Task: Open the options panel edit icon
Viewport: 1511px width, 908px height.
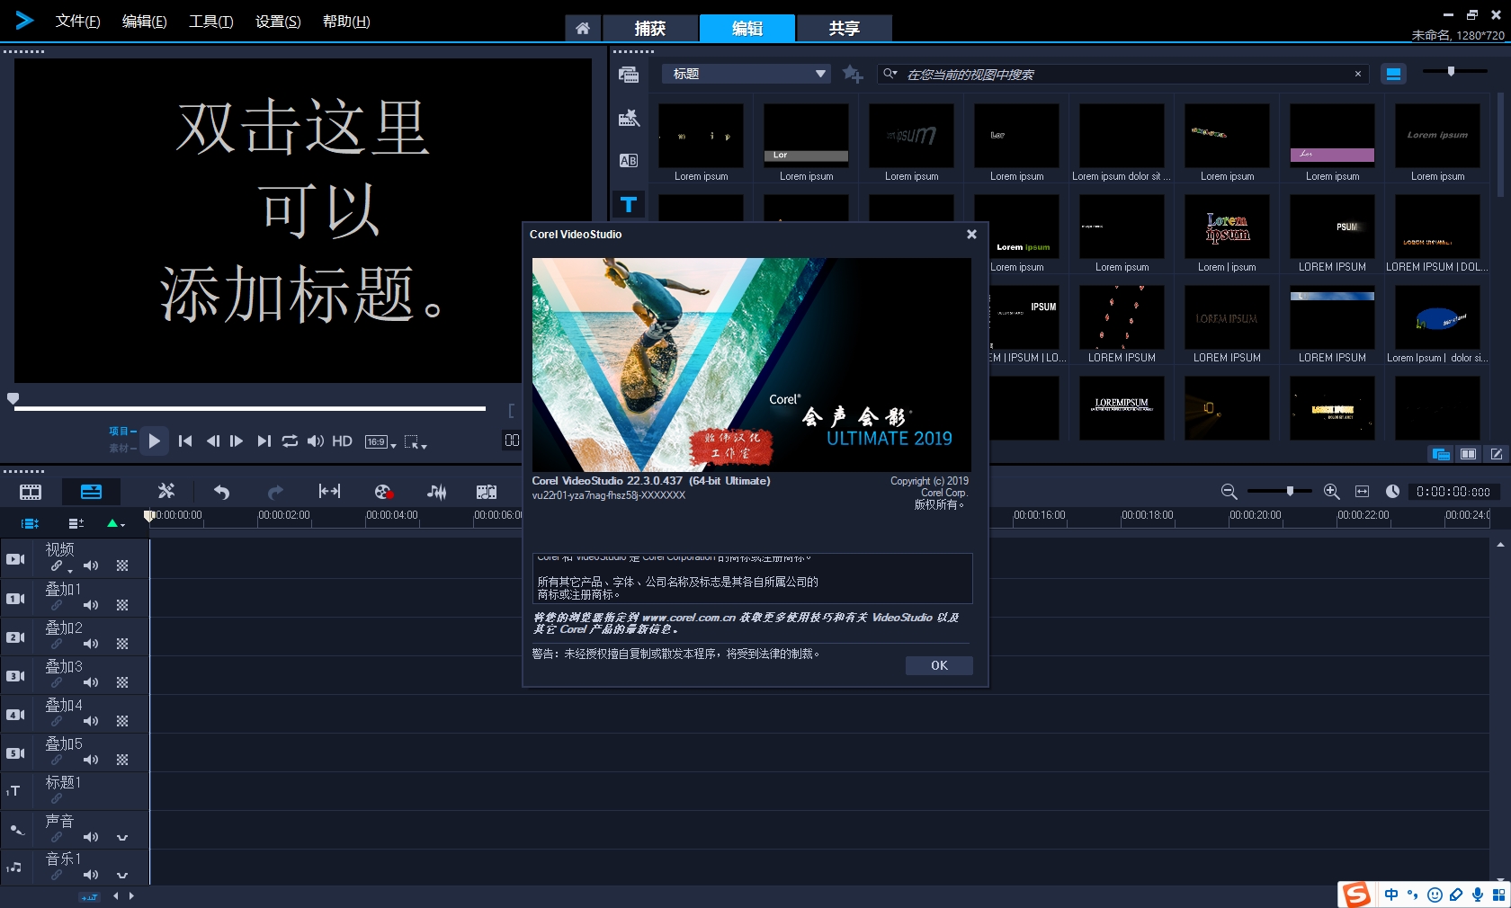Action: coord(1496,454)
